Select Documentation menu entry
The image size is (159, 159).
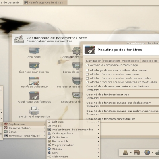(25, 128)
